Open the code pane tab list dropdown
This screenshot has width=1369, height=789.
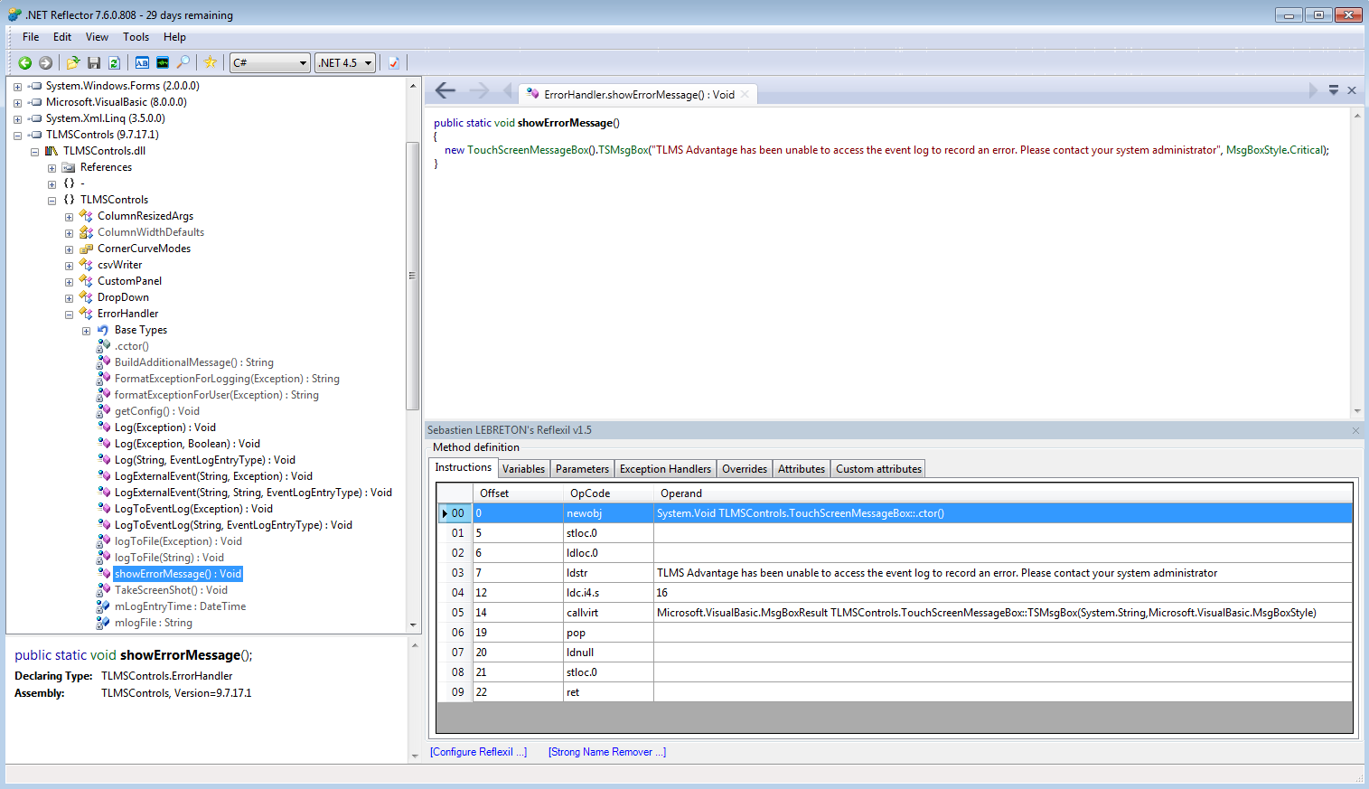(x=1333, y=90)
